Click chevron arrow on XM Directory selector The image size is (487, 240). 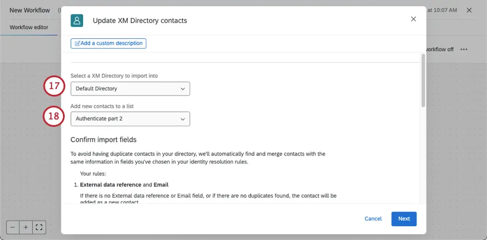183,89
